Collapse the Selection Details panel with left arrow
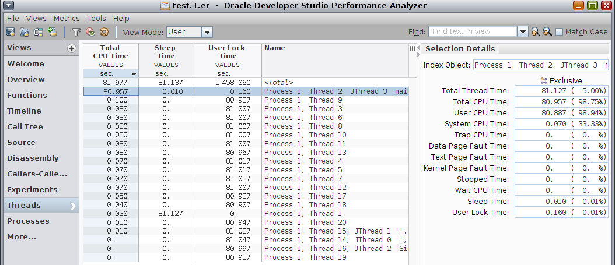The image size is (615, 265). [x=418, y=47]
